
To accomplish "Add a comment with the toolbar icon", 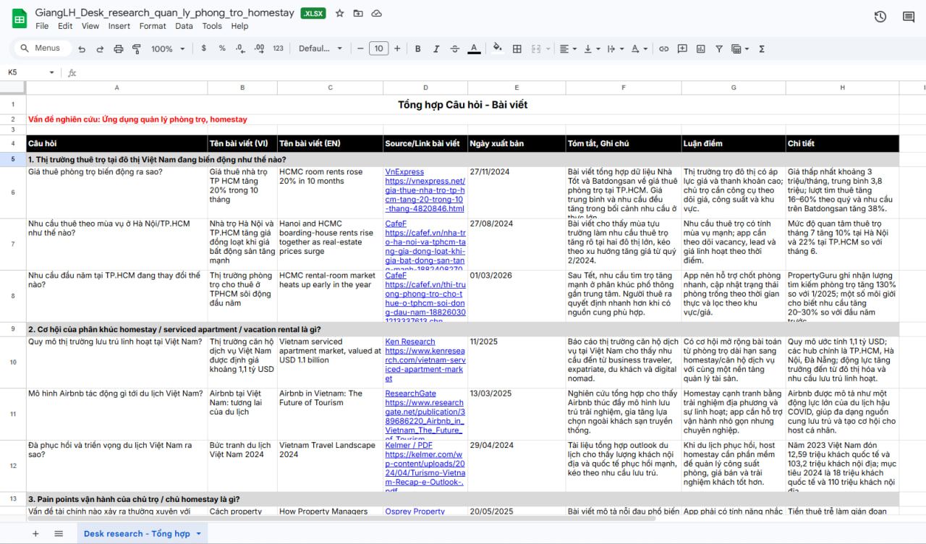I will coord(682,48).
